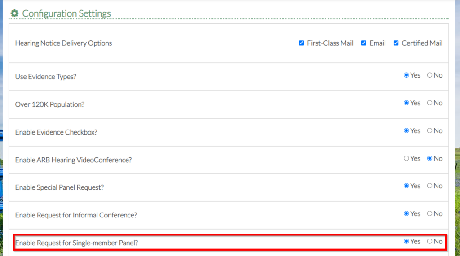Choose No for Single-member Panel request
This screenshot has height=256, width=460.
coord(429,242)
